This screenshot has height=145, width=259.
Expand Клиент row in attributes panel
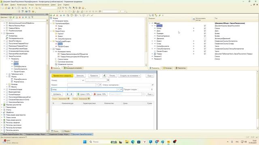[152, 41]
